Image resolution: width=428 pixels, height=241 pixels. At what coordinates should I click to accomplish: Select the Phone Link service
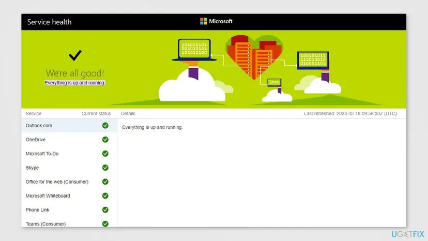click(69, 210)
